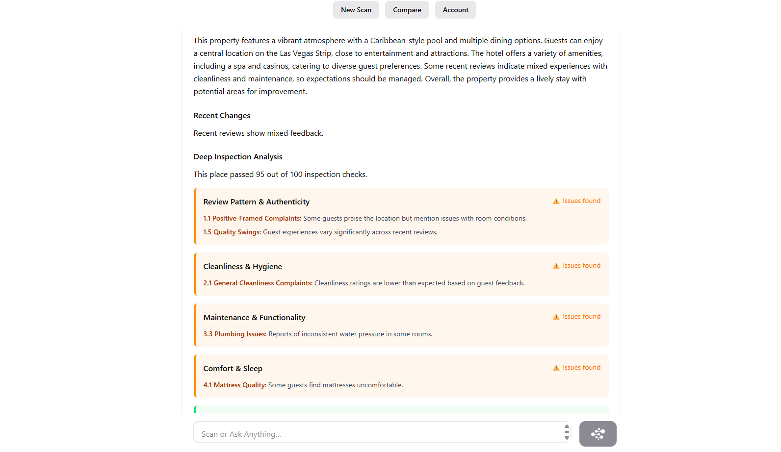The width and height of the screenshot is (781, 452).
Task: Click warning icon in Maintenance & Functionality section
Action: [x=556, y=317]
